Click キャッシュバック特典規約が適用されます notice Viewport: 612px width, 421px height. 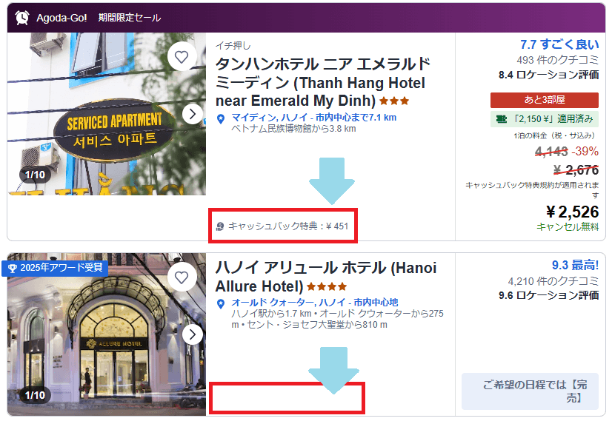(x=532, y=189)
